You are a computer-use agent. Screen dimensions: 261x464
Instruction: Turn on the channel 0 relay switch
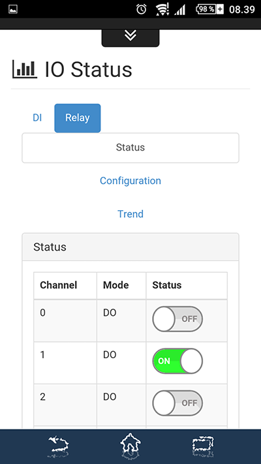point(177,319)
